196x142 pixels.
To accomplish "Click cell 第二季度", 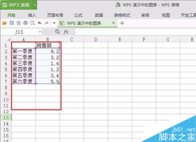I will pos(24,58).
